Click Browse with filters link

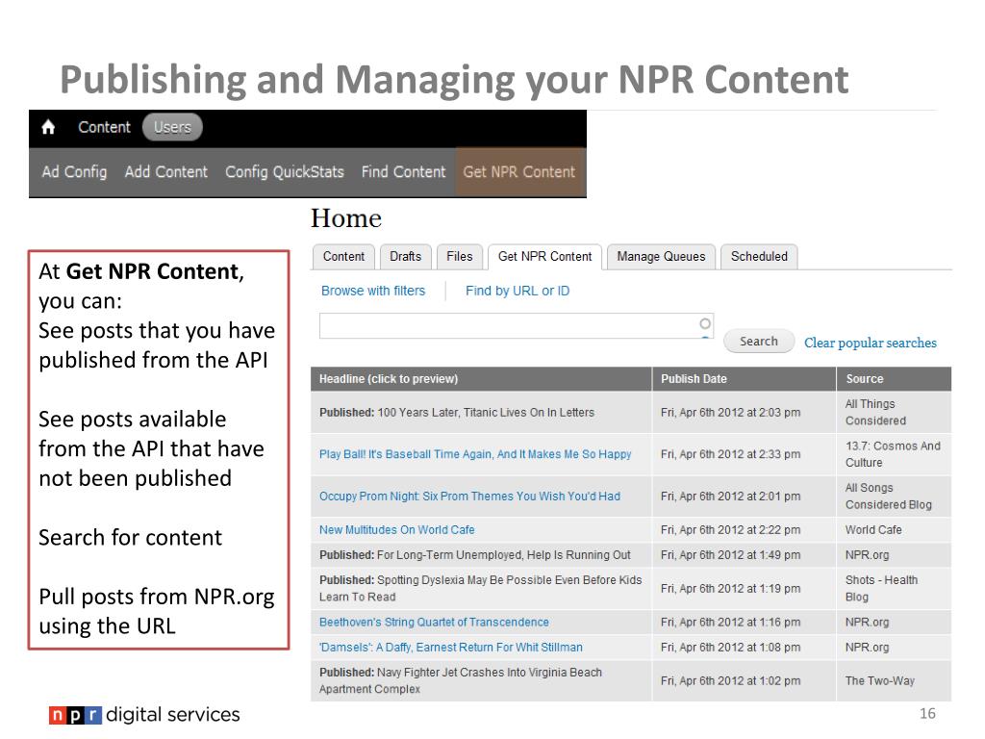click(x=373, y=291)
